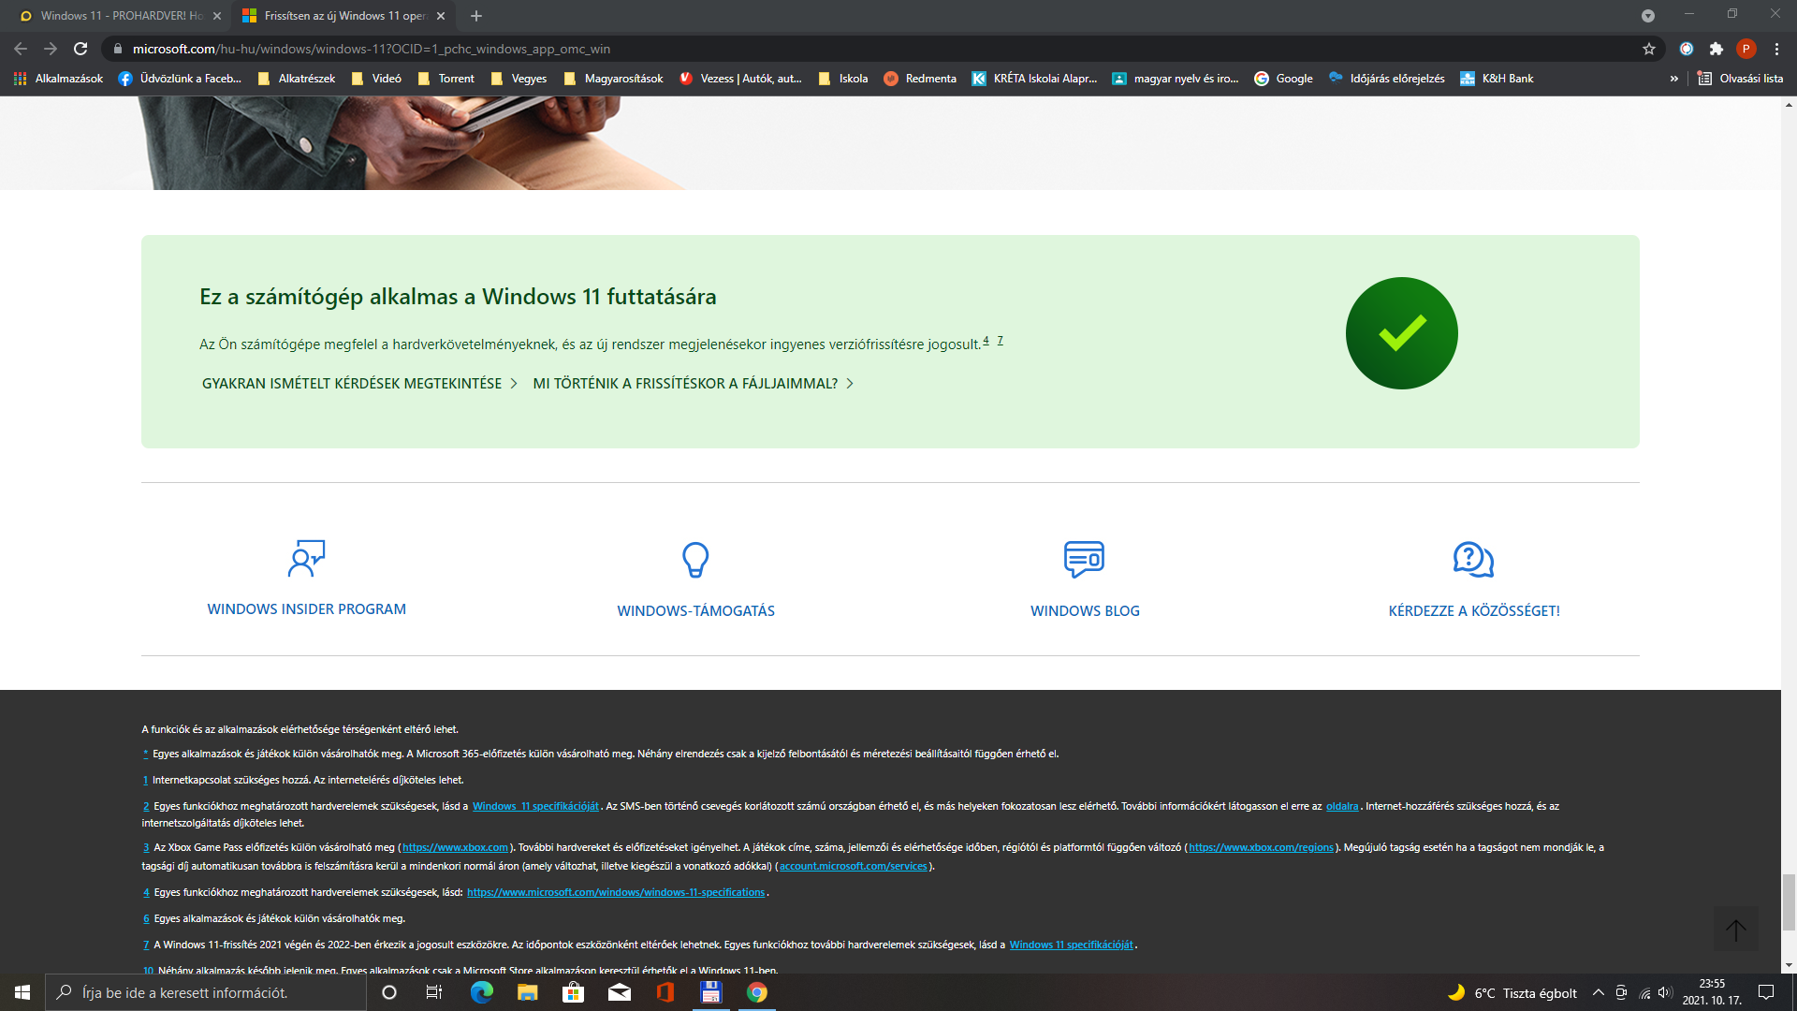1797x1011 pixels.
Task: Click footnote 4 superscript after jogosult
Action: pyautogui.click(x=986, y=341)
